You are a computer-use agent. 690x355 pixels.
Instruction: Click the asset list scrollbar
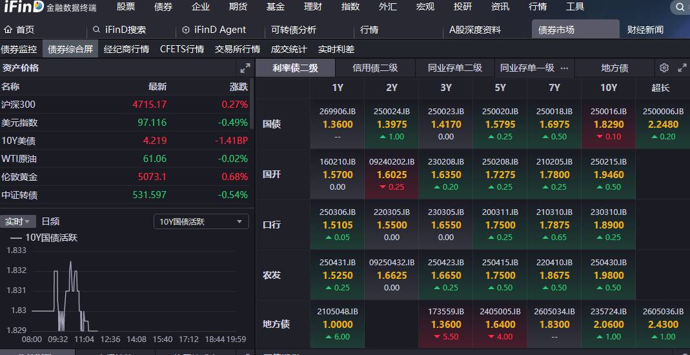[x=251, y=105]
